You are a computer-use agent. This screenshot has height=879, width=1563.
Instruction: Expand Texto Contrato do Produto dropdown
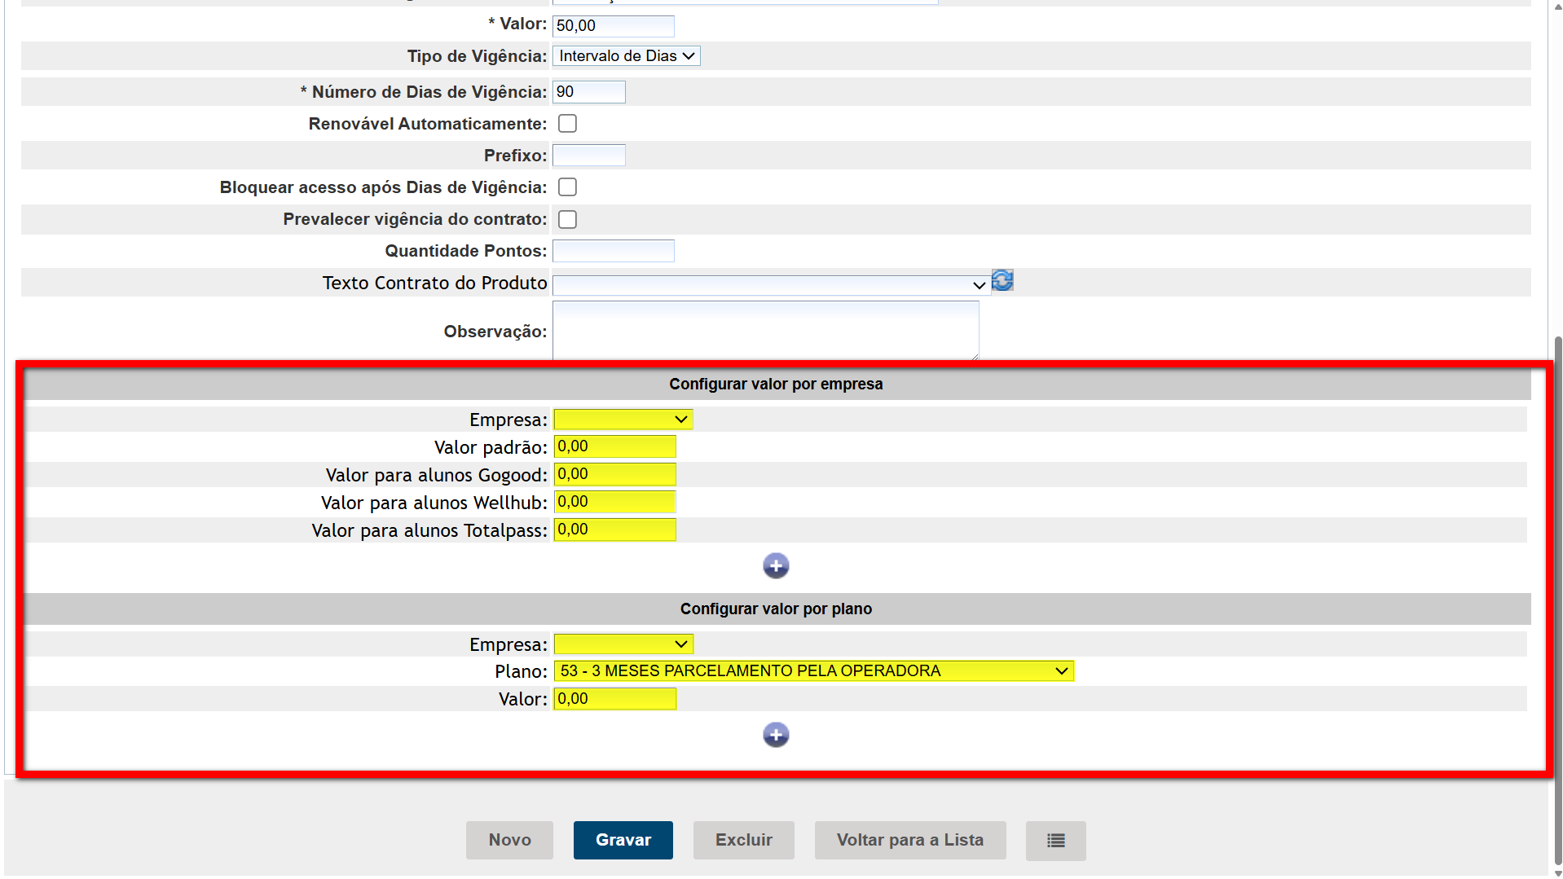771,285
